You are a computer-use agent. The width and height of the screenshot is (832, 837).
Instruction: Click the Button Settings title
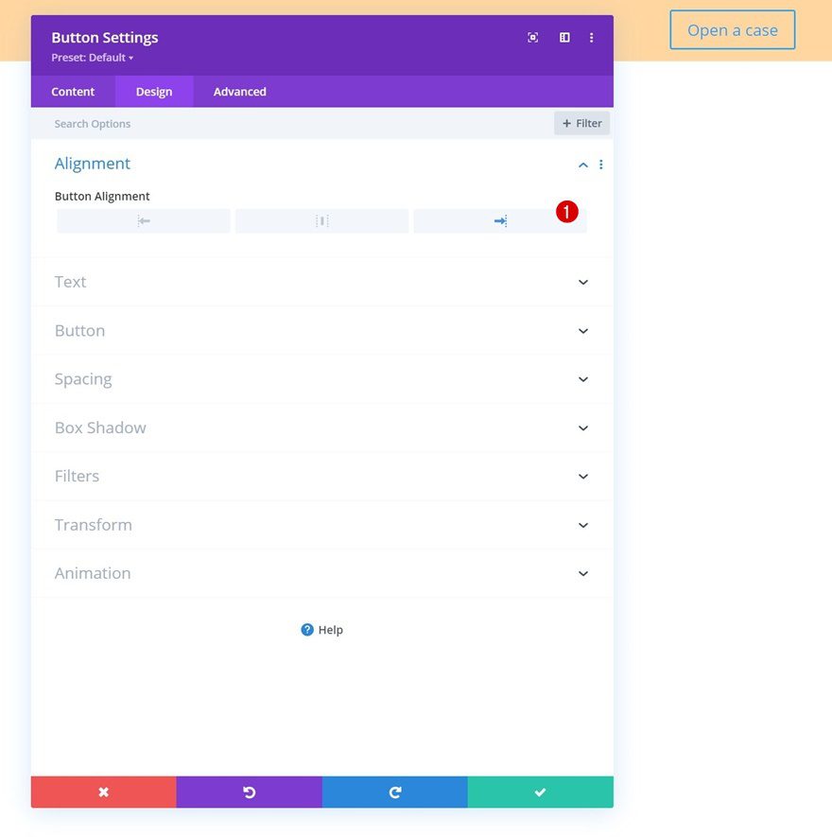click(x=105, y=38)
